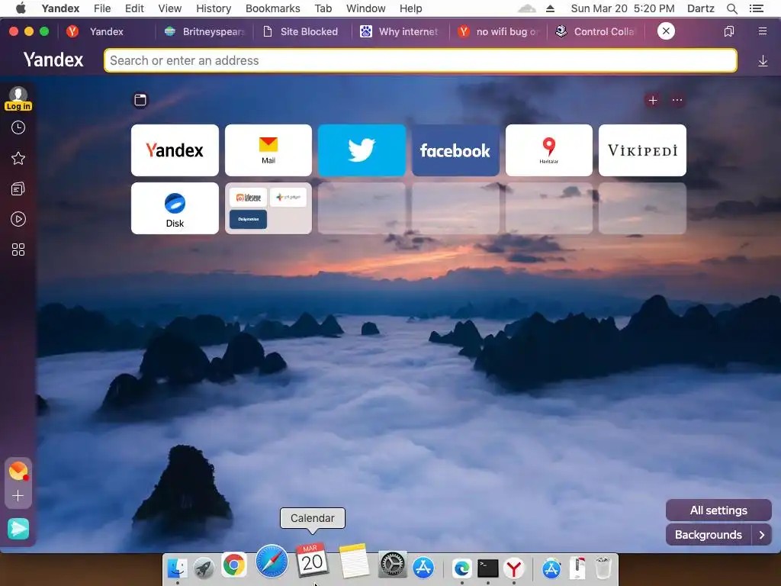Image resolution: width=781 pixels, height=586 pixels.
Task: Open the Apple menu
Action: [21, 8]
